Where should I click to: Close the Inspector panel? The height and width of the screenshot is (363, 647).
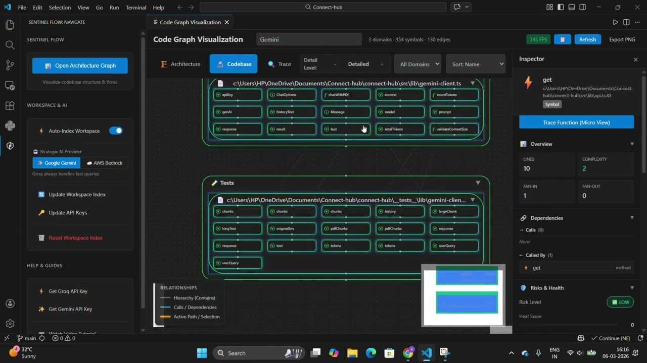pyautogui.click(x=635, y=59)
